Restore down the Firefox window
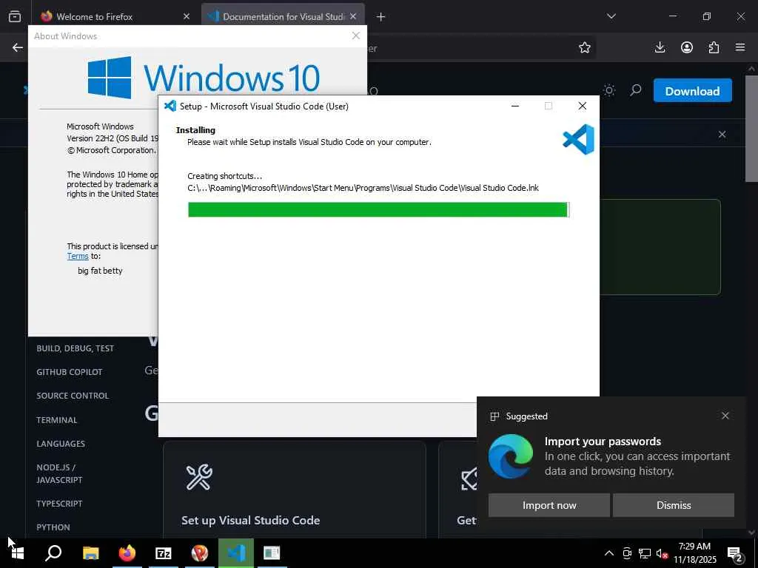758x568 pixels. [x=707, y=16]
